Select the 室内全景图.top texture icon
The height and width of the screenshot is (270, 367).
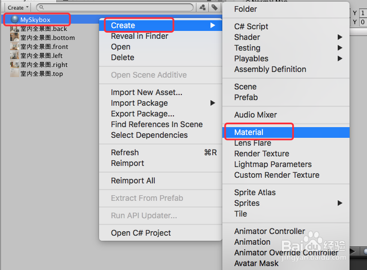pos(15,74)
